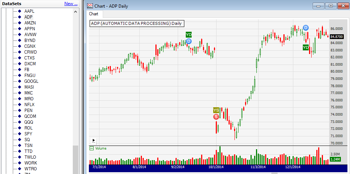
Task: Choose APPN in the DataSets panel
Action: (30, 29)
